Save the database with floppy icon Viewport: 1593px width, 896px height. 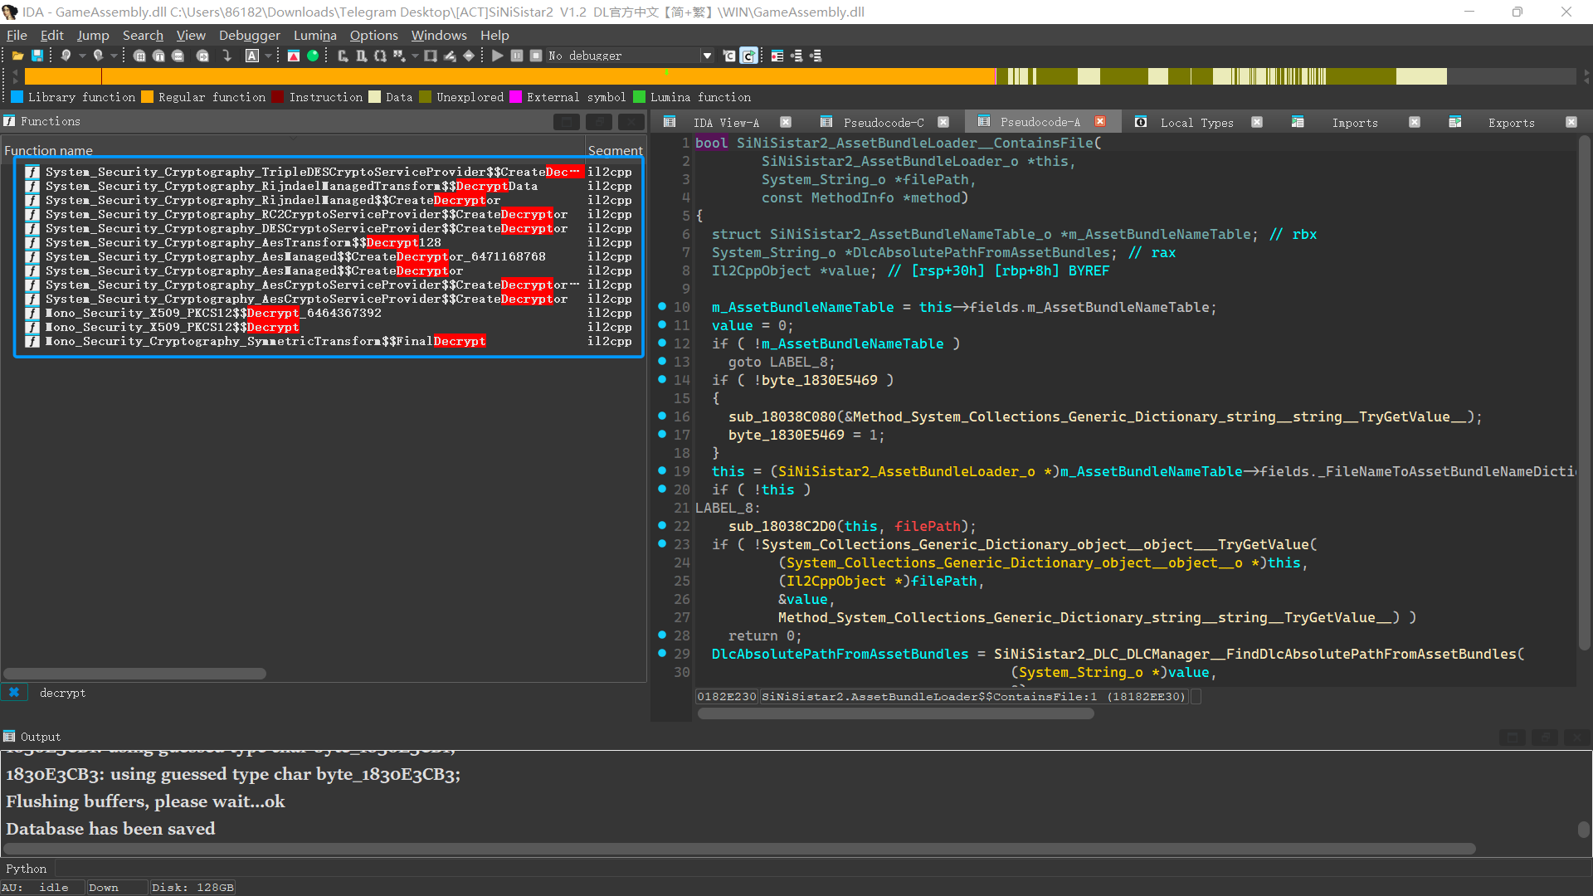(37, 56)
